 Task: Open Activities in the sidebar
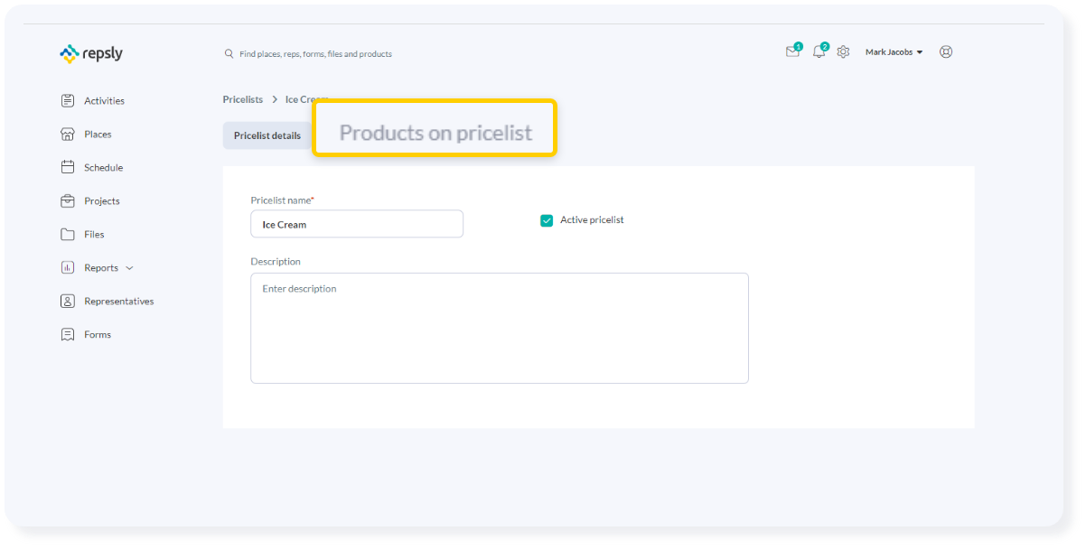tap(104, 101)
